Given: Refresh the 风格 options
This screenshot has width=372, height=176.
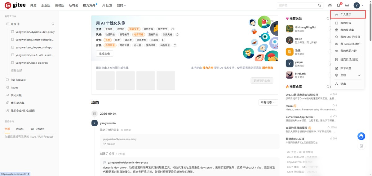Looking at the screenshot, I should click(x=177, y=35).
